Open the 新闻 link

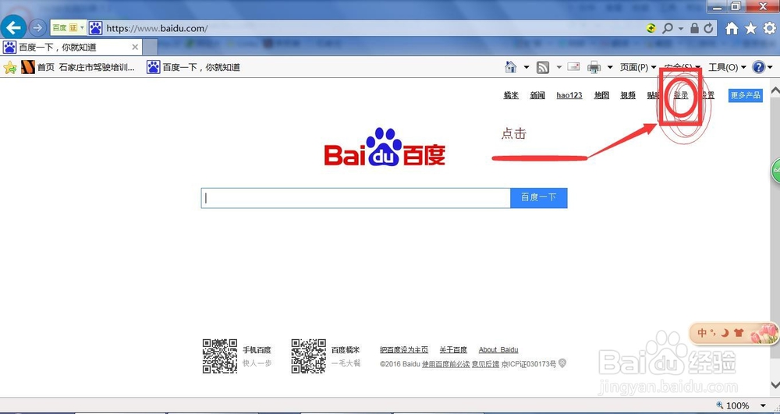[x=537, y=95]
